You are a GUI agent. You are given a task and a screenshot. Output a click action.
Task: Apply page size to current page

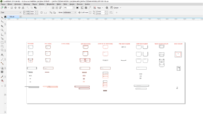click(x=55, y=13)
